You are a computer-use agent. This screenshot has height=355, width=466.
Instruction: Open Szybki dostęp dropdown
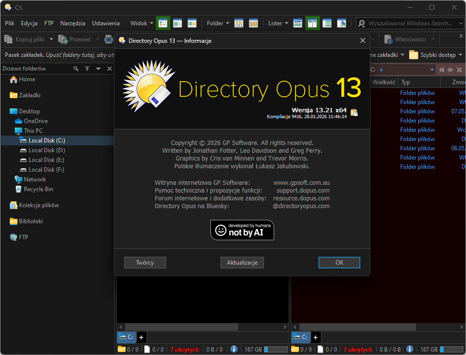click(x=436, y=55)
